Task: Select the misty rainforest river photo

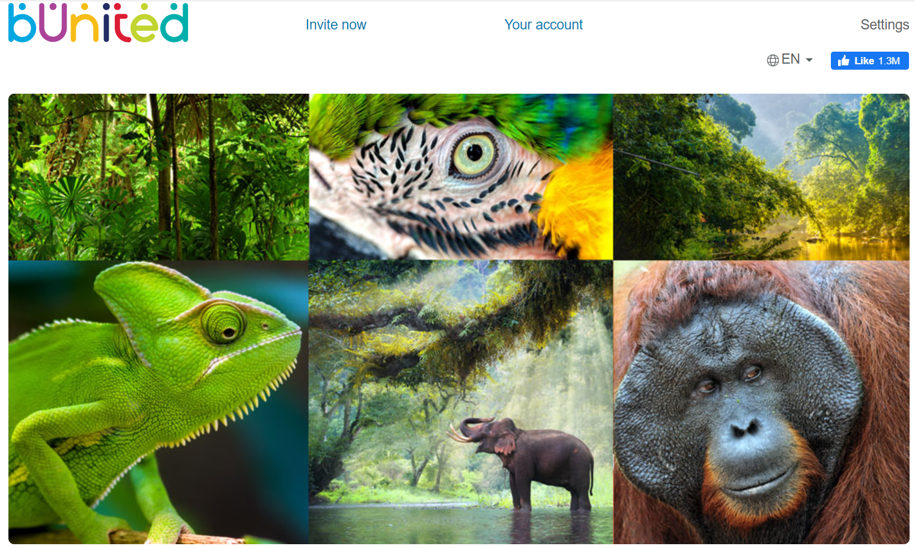Action: (761, 177)
